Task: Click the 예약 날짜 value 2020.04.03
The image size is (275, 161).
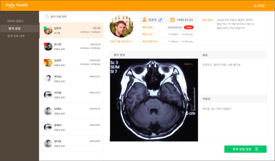Action: (x=174, y=27)
